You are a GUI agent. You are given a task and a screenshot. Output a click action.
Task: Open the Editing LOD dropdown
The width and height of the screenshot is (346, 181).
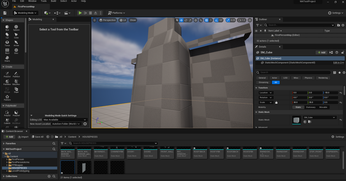tap(65, 120)
